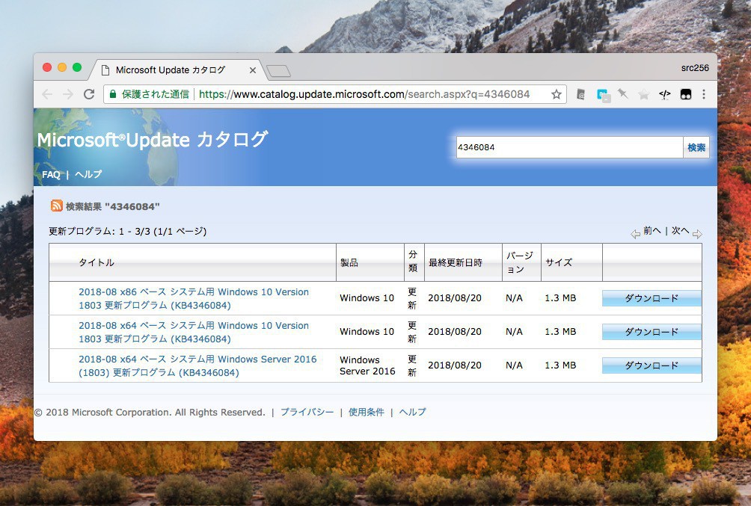Click the blue extension icon with badge
751x506 pixels.
click(603, 95)
